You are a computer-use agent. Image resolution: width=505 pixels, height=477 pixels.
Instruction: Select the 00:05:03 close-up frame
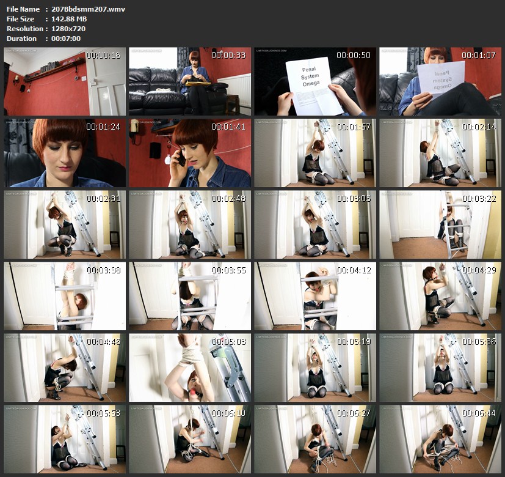(x=190, y=368)
